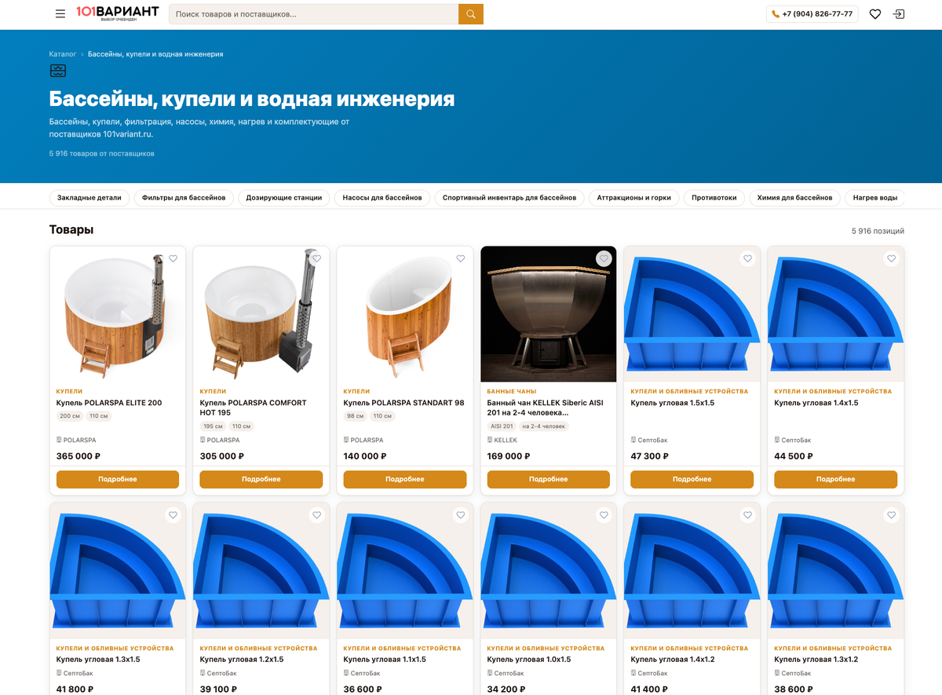This screenshot has height=695, width=942.
Task: Select Аттракционы и горки chip
Action: coord(634,198)
